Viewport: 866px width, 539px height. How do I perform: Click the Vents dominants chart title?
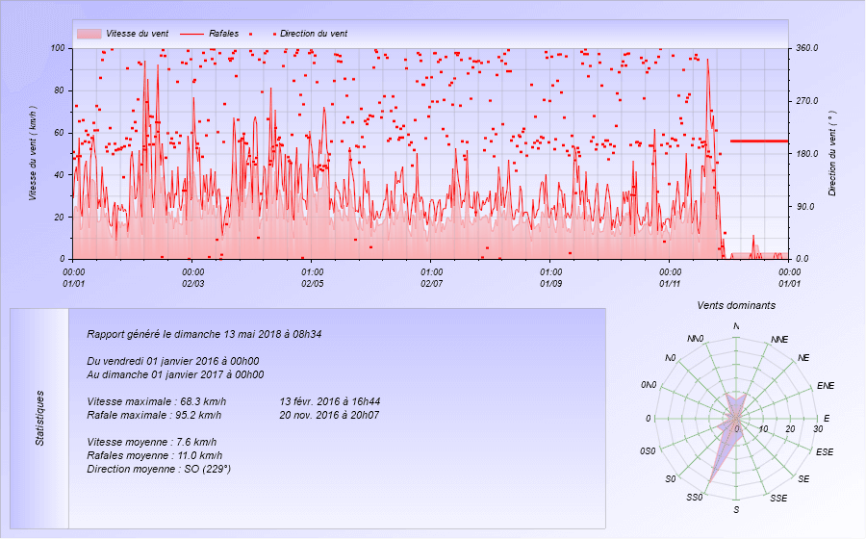(736, 305)
